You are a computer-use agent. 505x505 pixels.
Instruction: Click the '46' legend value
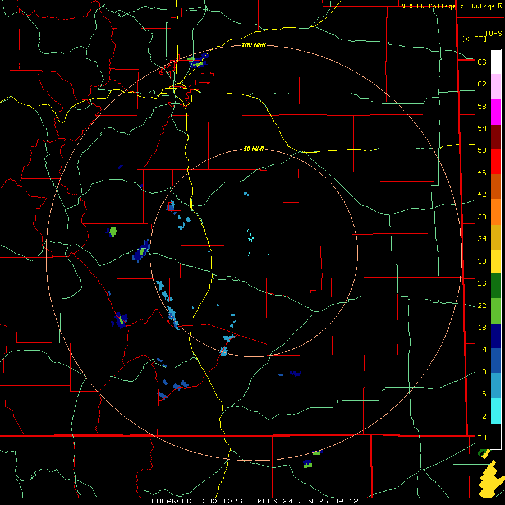coord(482,173)
